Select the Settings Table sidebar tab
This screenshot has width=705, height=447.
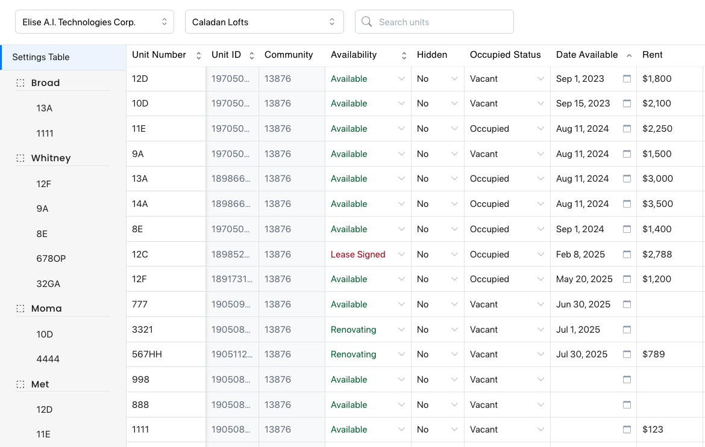click(63, 57)
